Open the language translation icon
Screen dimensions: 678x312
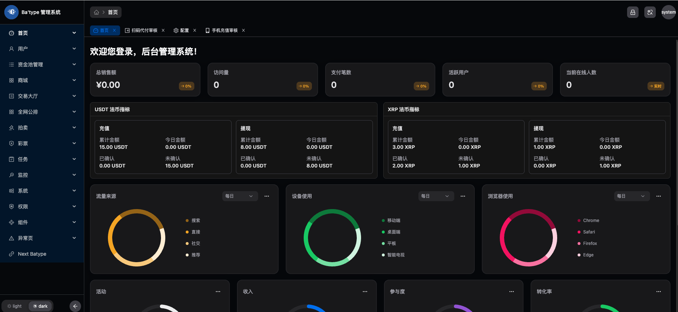(650, 12)
